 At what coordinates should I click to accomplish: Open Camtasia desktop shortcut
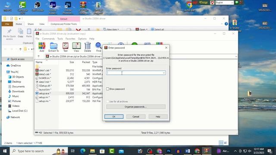[22, 7]
